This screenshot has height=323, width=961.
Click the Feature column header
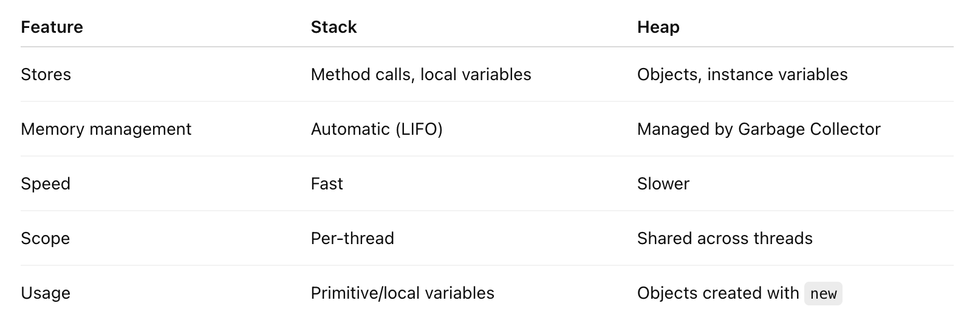(52, 27)
